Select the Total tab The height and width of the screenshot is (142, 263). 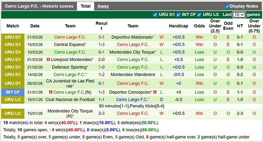tap(86, 6)
